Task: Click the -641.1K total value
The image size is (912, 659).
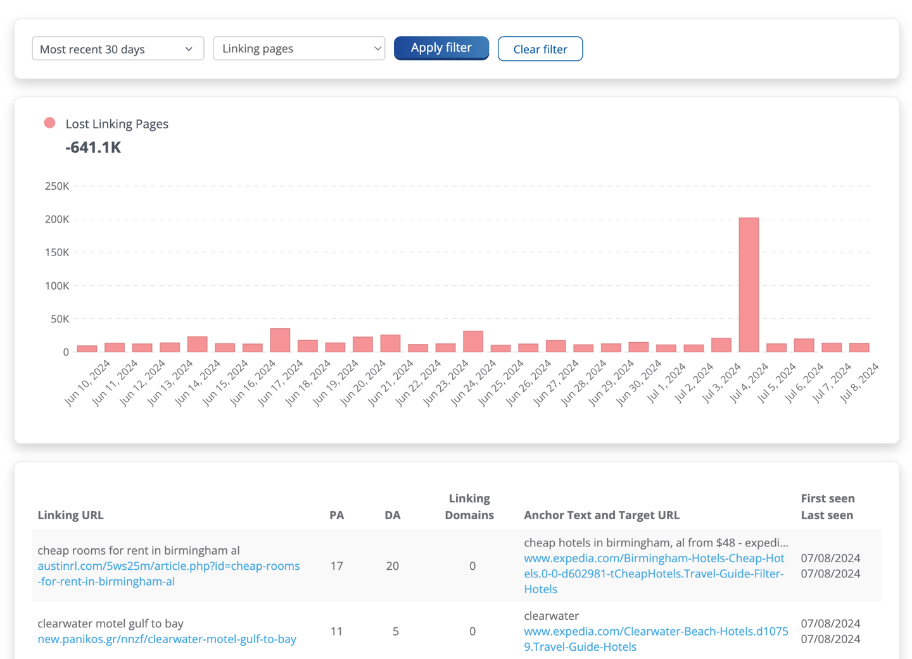Action: (x=93, y=147)
